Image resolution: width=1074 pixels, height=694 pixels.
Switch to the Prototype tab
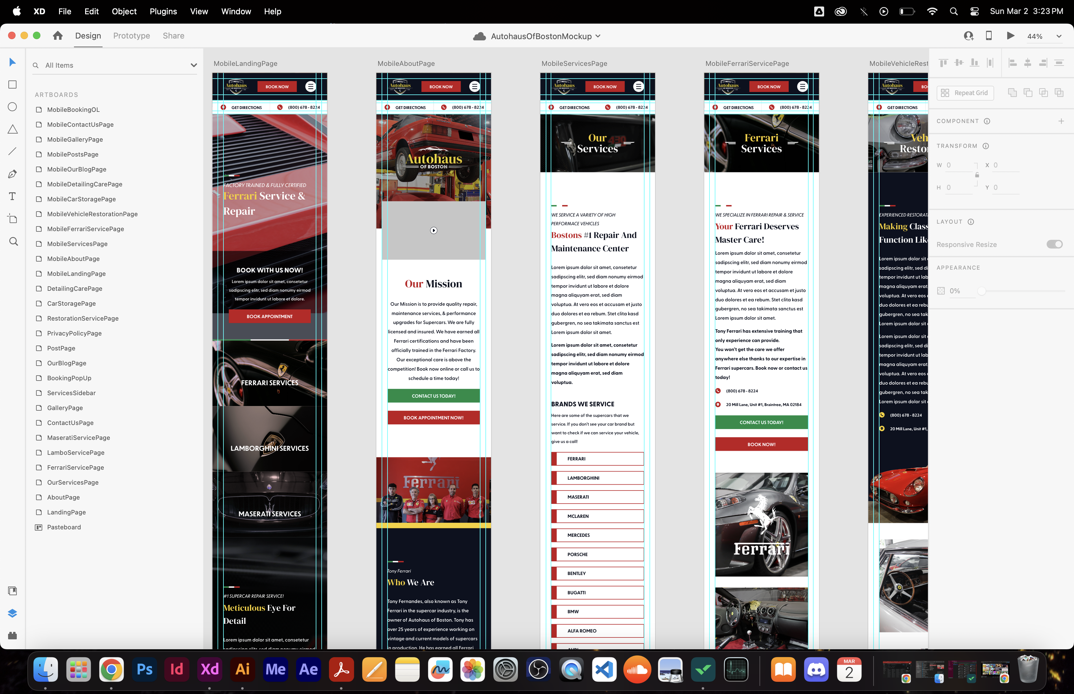tap(131, 36)
